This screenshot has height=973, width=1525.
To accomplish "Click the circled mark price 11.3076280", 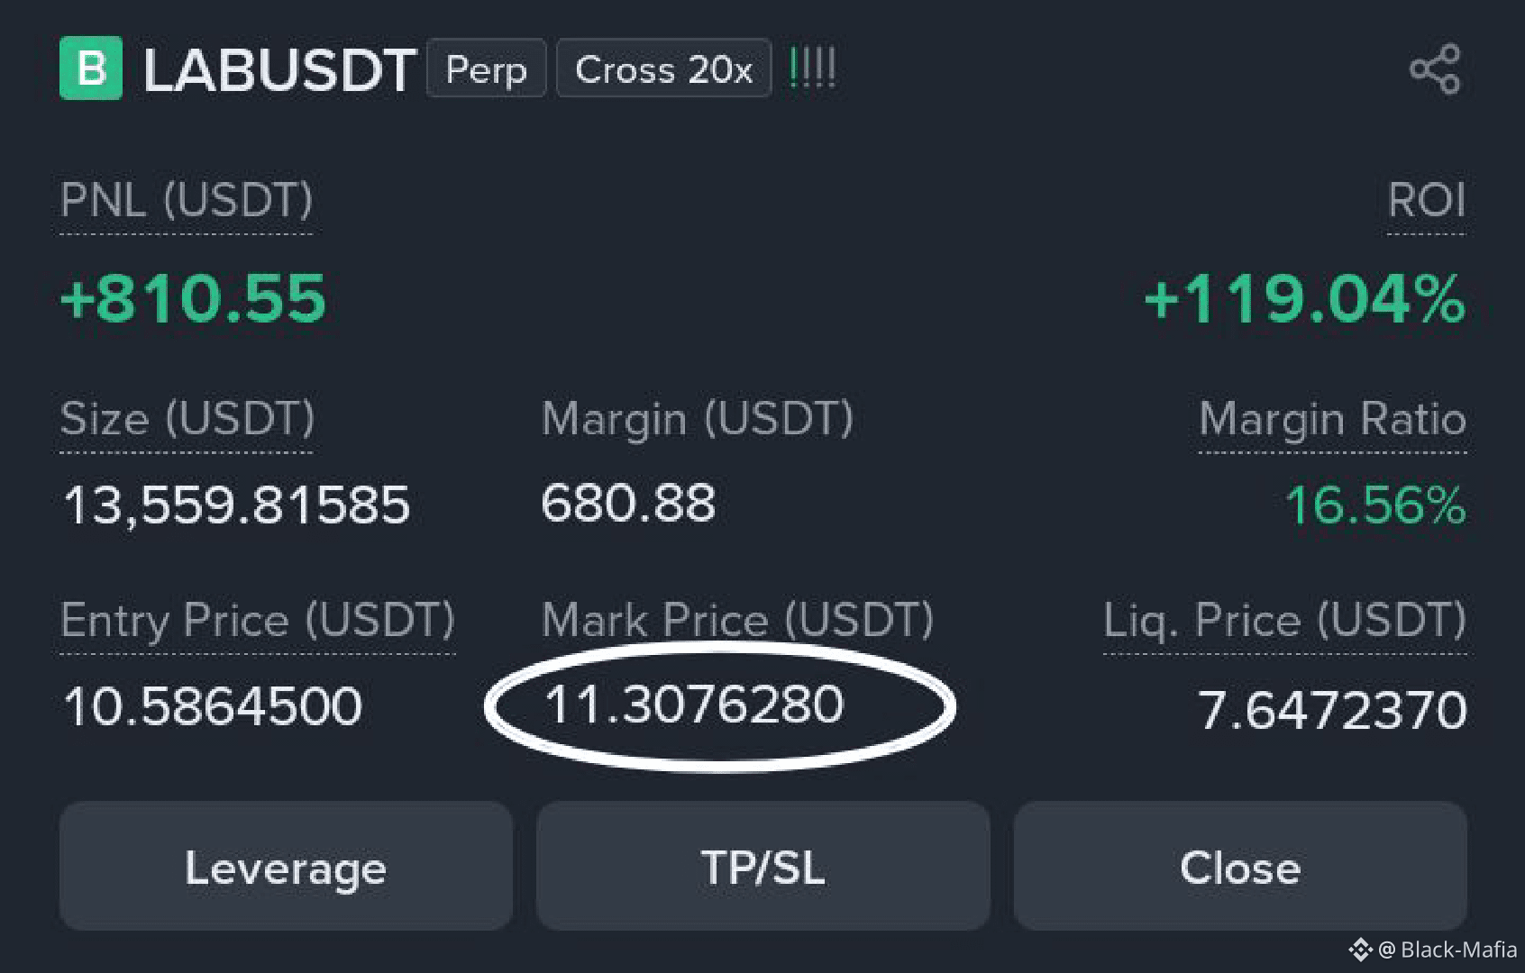I will click(x=694, y=705).
